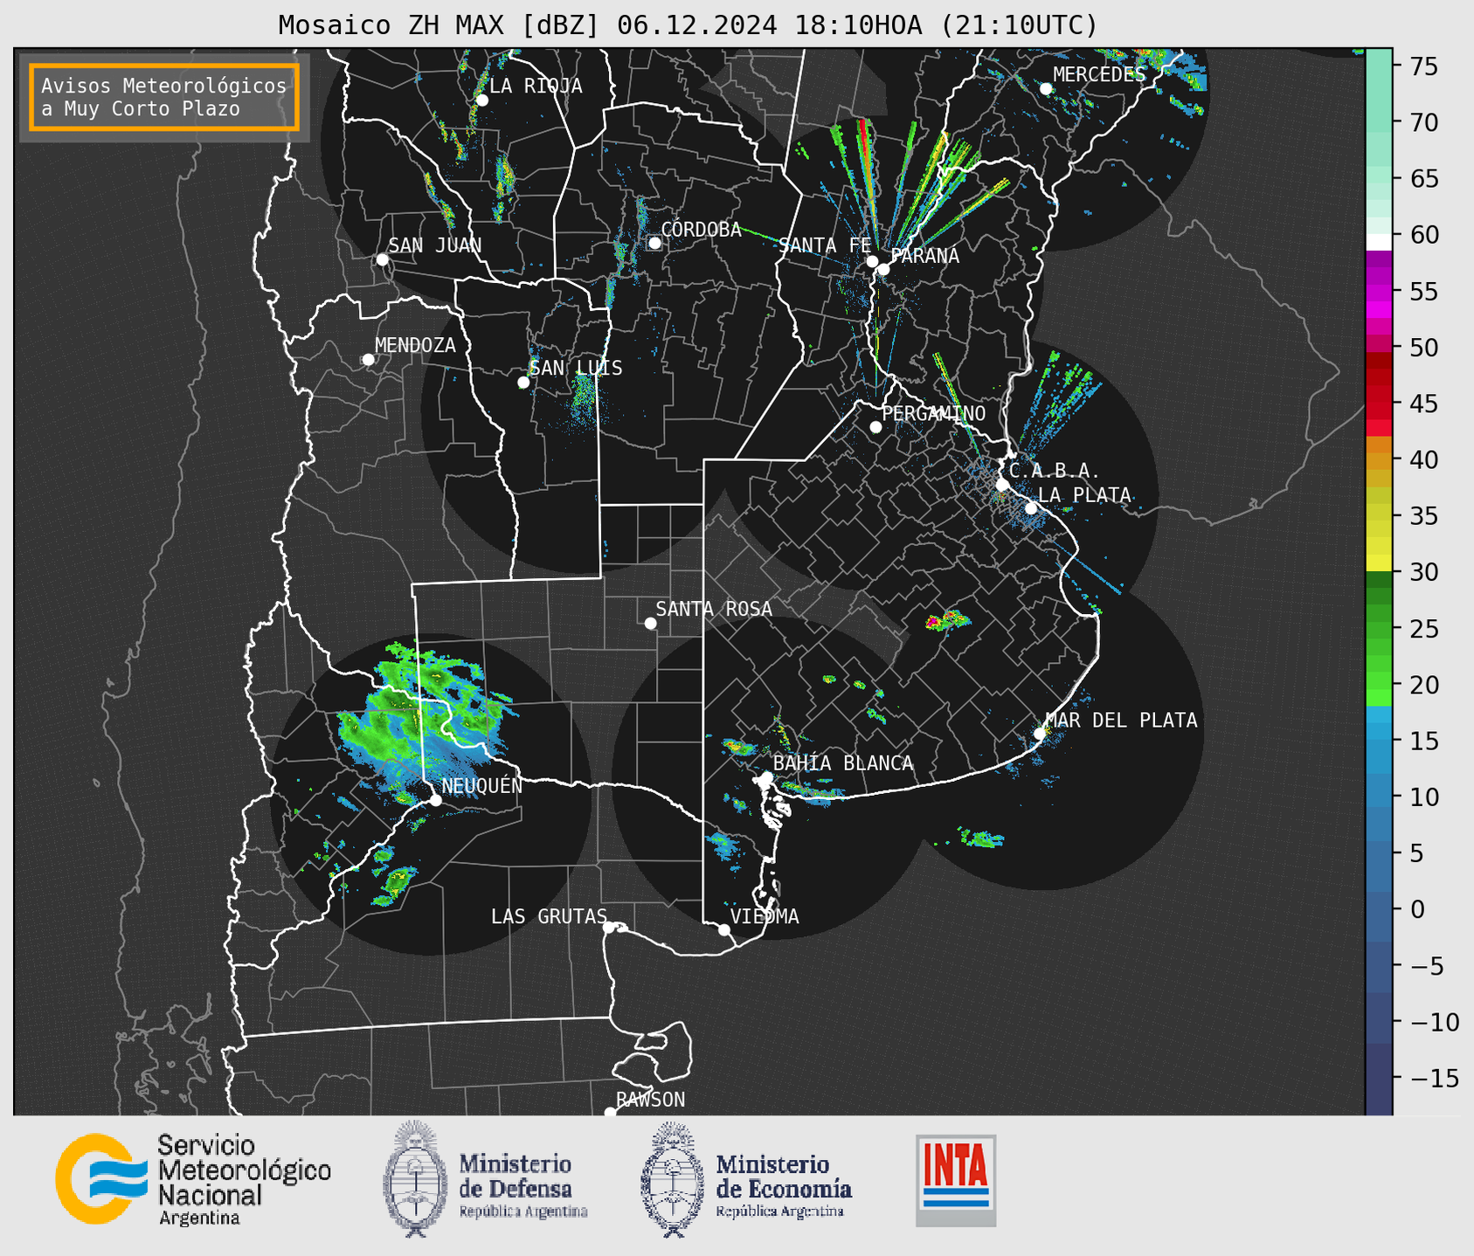Click the SANTA FE city marker dot
1474x1256 pixels.
(x=872, y=261)
